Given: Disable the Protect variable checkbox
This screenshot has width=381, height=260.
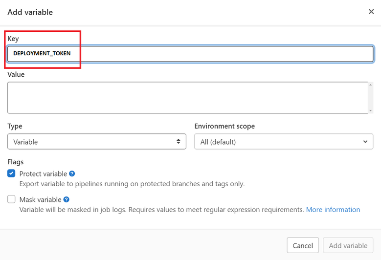Looking at the screenshot, I should [x=11, y=173].
